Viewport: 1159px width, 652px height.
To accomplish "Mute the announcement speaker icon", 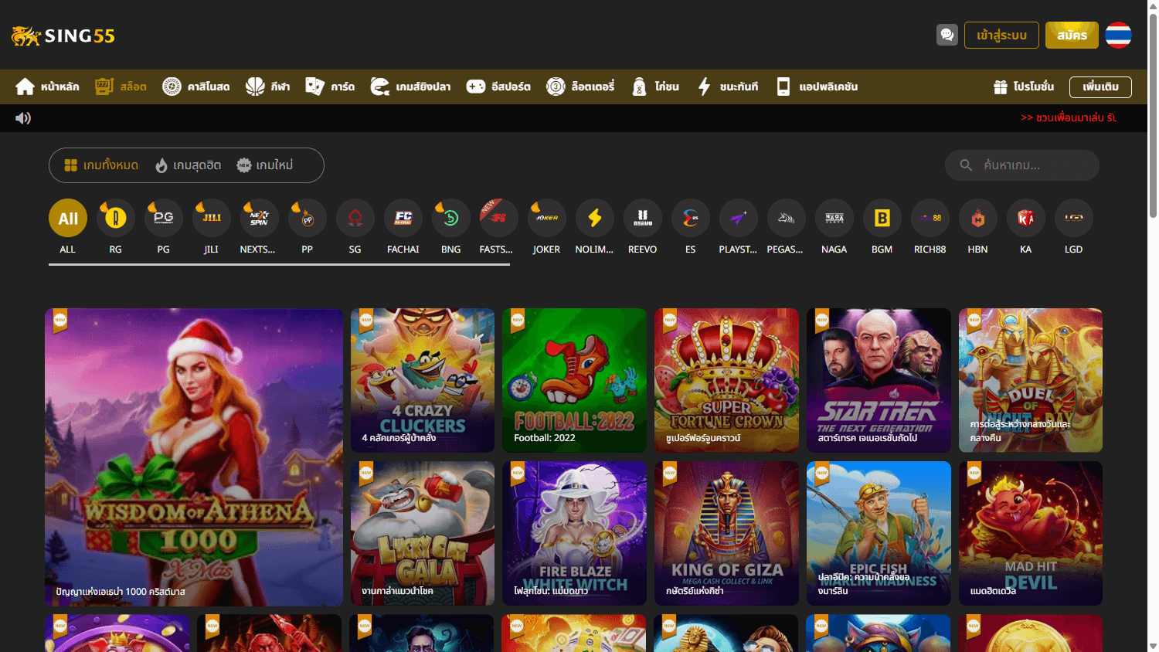I will tap(23, 117).
